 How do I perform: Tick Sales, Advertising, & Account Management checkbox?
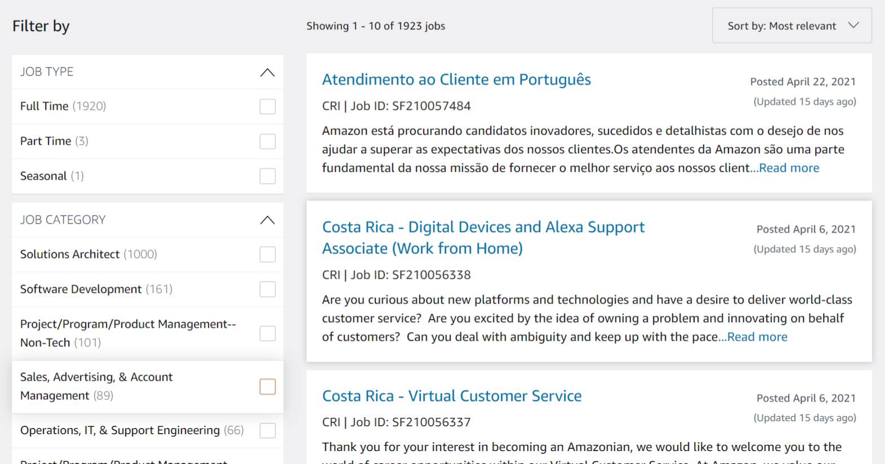click(268, 387)
